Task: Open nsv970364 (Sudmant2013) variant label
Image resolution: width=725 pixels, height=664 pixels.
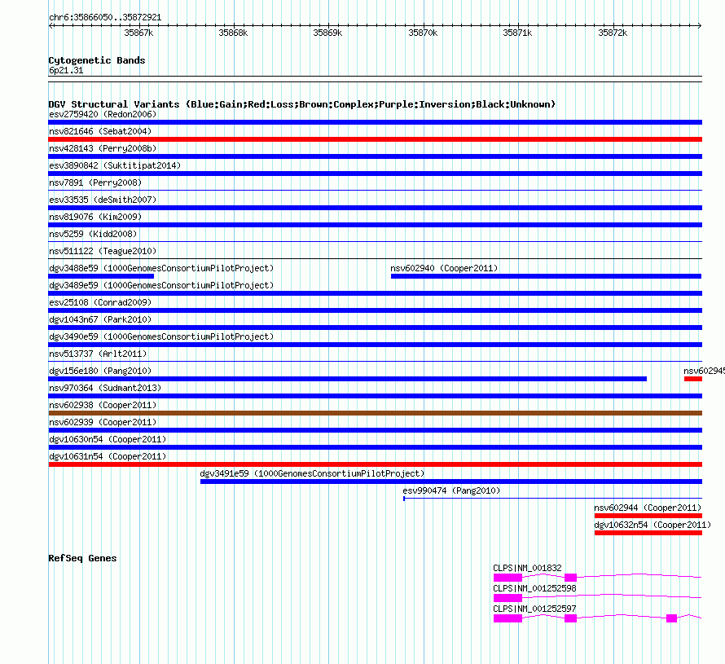Action: tap(105, 388)
